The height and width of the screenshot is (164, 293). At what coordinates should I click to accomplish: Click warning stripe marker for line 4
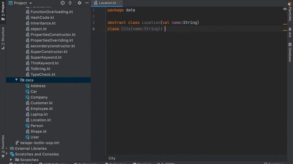(285, 31)
